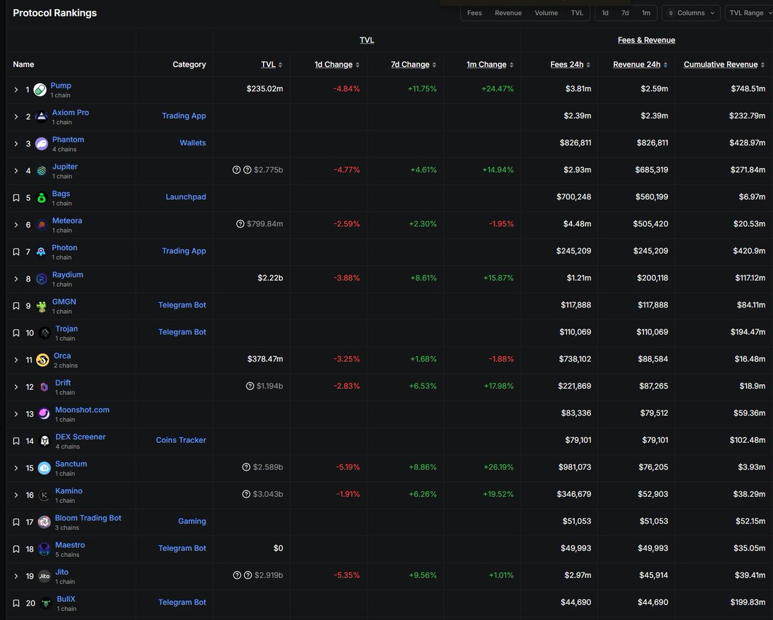Sort by Fees 24h column
Viewport: 773px width, 620px height.
(571, 64)
